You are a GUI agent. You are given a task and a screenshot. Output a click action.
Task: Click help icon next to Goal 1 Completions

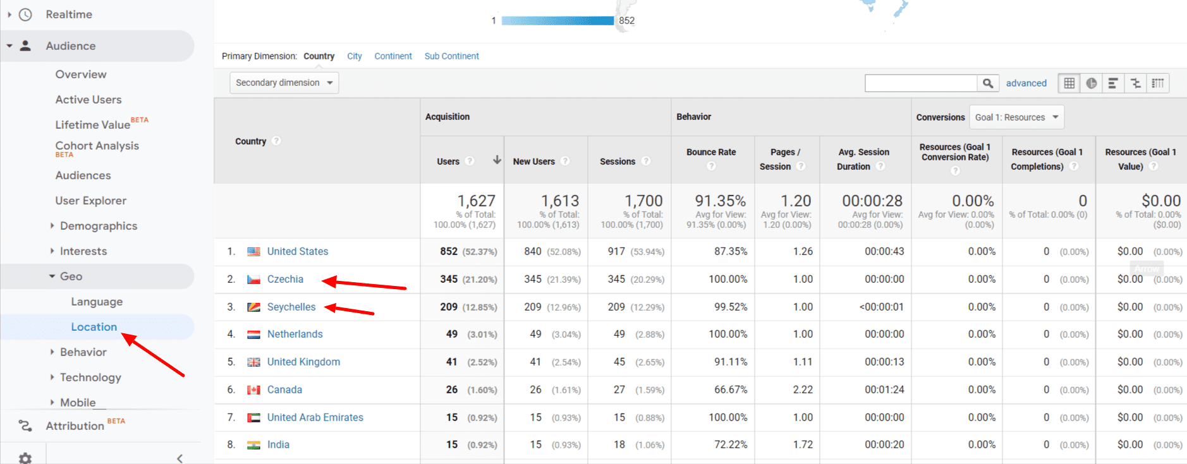click(x=1073, y=166)
